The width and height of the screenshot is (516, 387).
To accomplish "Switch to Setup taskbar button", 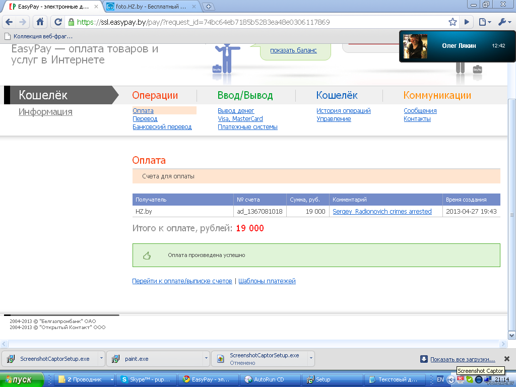I will [333, 380].
